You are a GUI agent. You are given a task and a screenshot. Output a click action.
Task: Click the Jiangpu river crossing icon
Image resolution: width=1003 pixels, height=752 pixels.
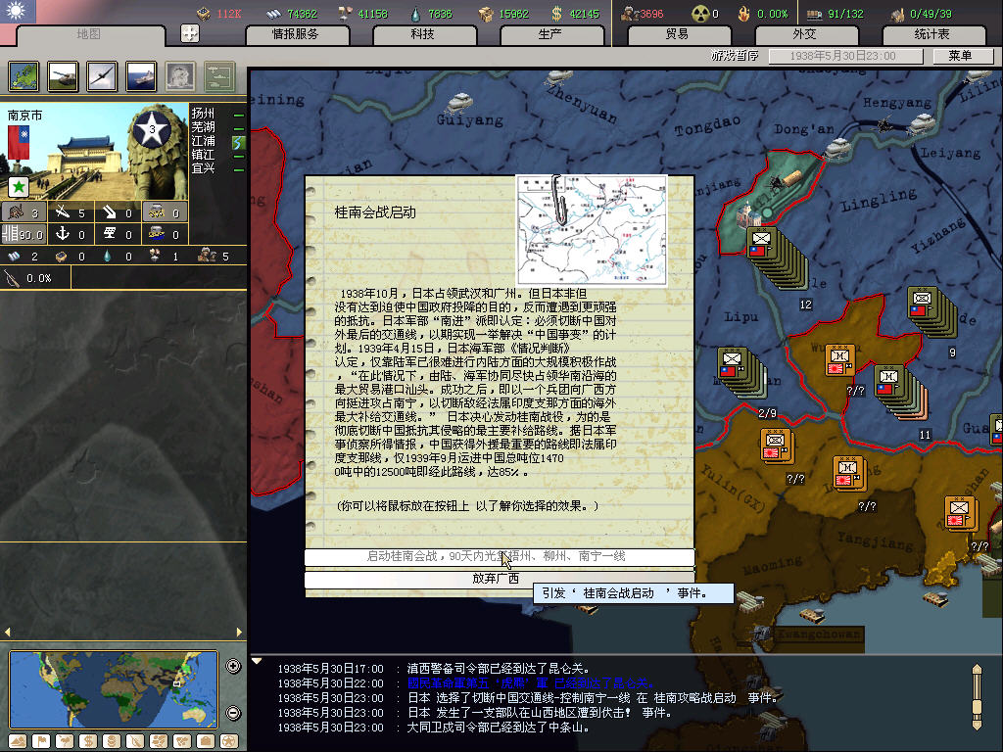click(239, 141)
